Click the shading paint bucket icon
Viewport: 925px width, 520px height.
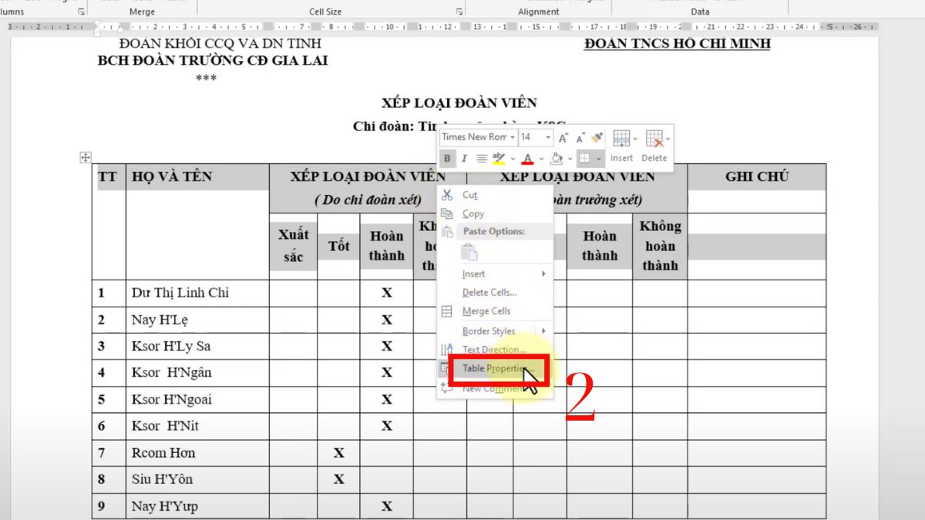556,159
